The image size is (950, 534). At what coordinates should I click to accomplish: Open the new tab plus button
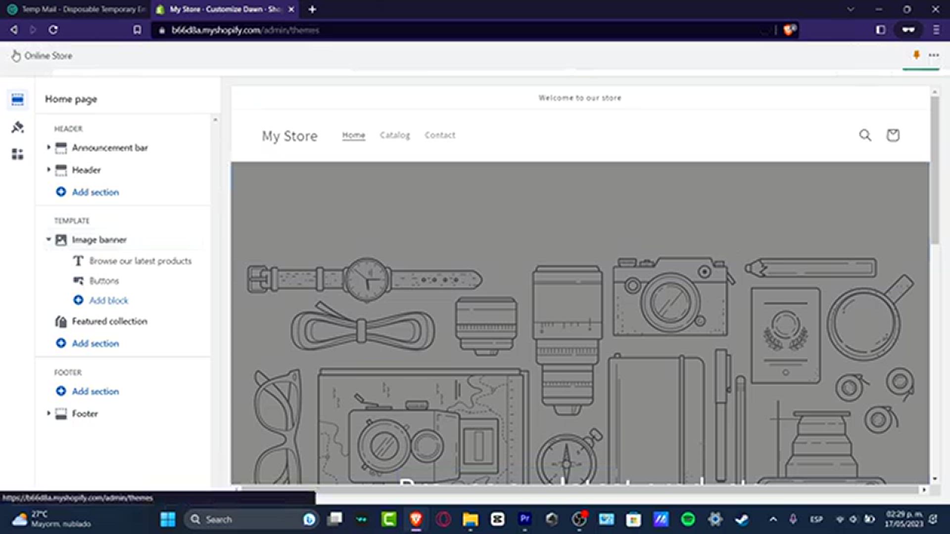(x=312, y=9)
